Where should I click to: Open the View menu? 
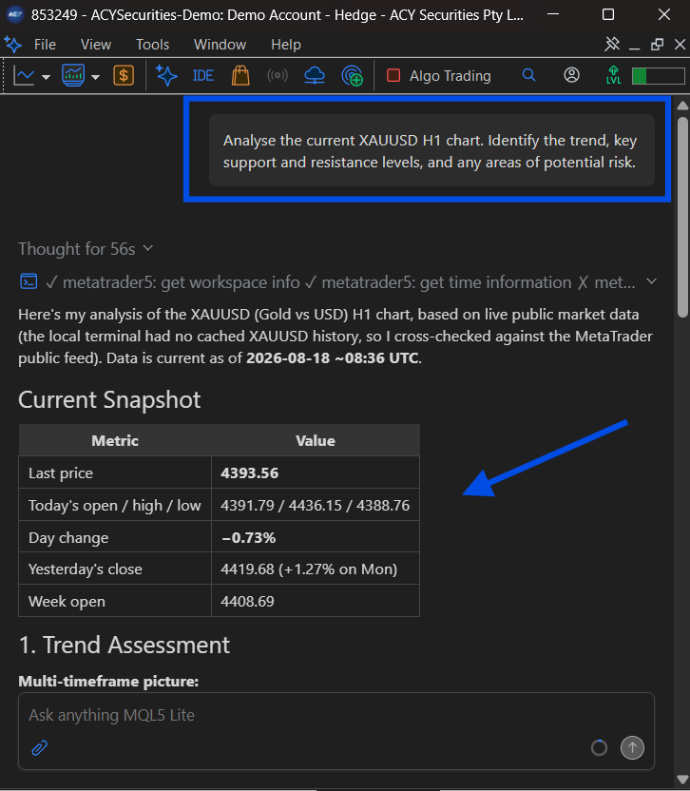(96, 45)
